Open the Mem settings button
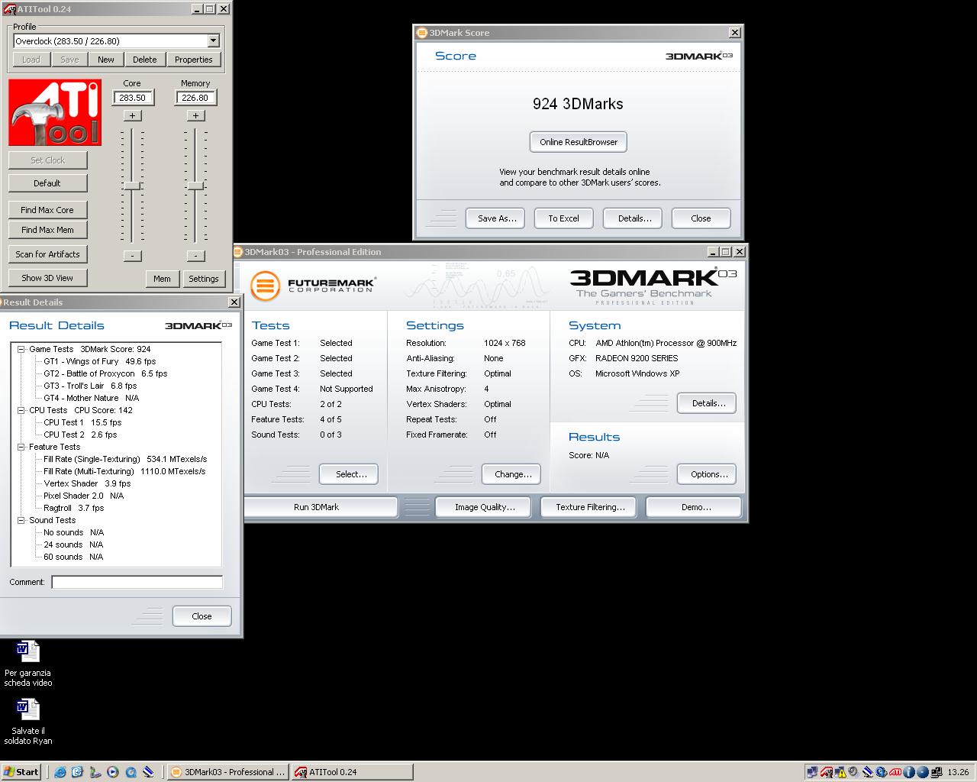The height and width of the screenshot is (782, 977). pyautogui.click(x=163, y=279)
